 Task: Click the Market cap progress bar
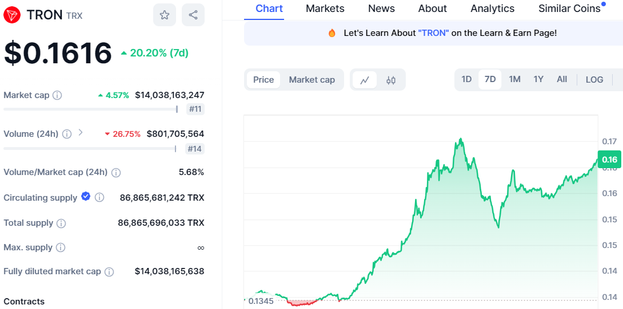pyautogui.click(x=91, y=109)
